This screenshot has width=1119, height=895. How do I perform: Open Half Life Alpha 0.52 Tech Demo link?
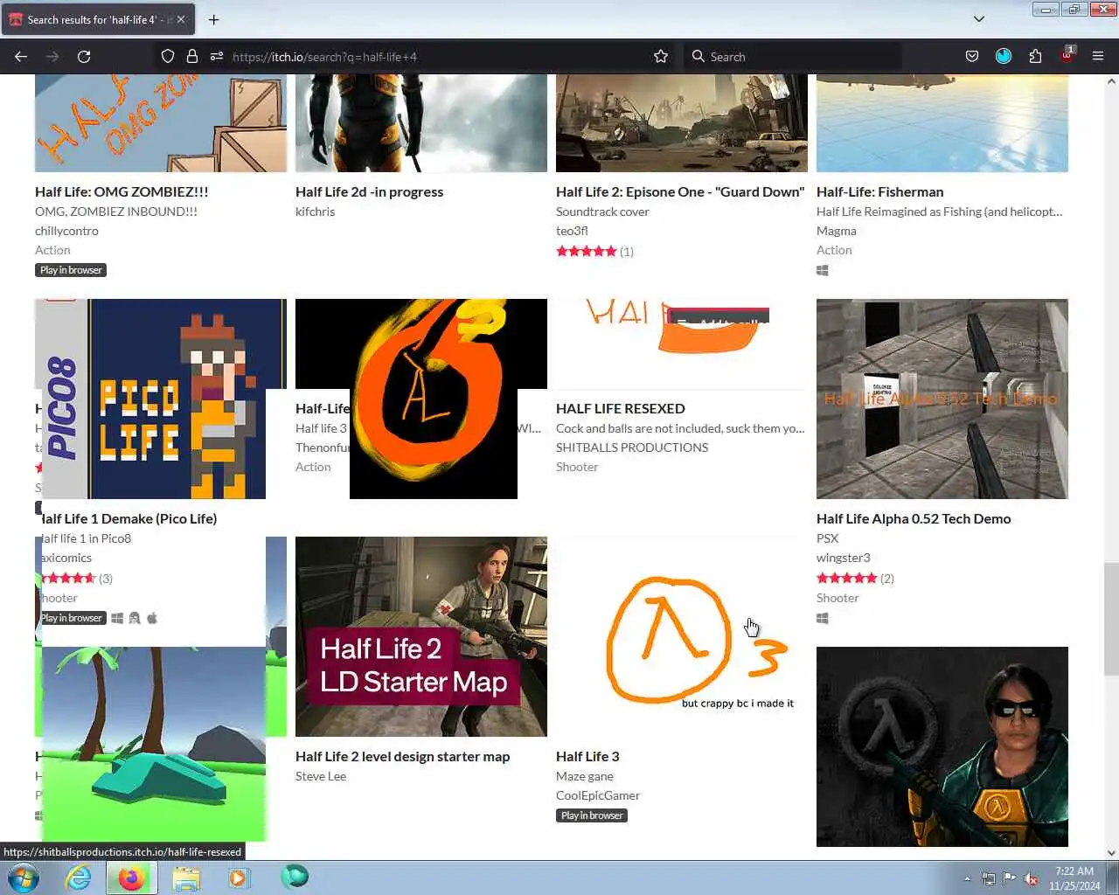click(x=914, y=518)
